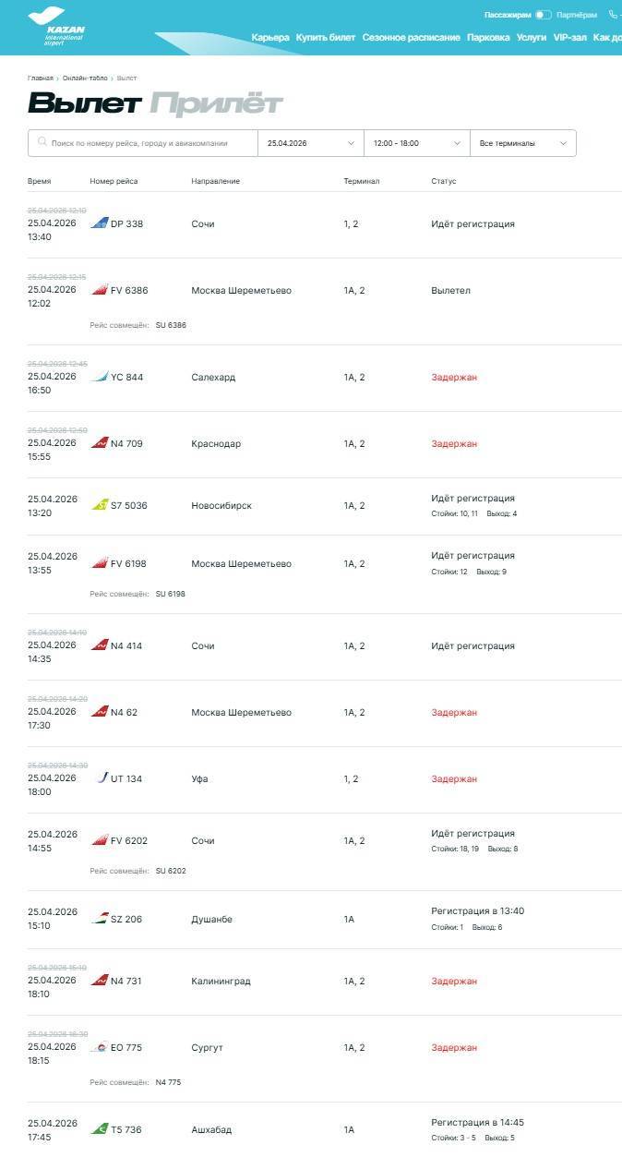This screenshot has width=622, height=1157.
Task: Click the S7 logo beside flight S7 5036
Action: pyautogui.click(x=99, y=505)
